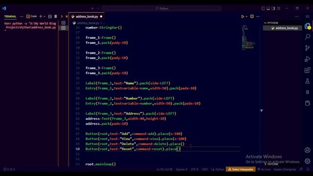Screen dimensions: 313x176
Task: Click the errors and warnings count in the status bar
Action: pos(9,169)
